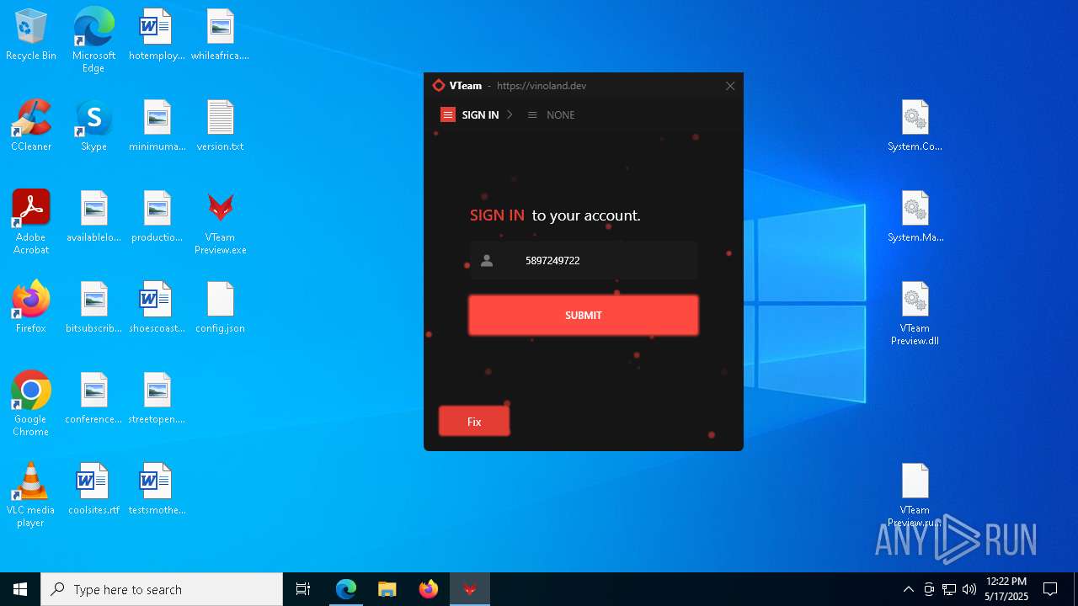This screenshot has height=606, width=1078.
Task: Open the Windows Start menu
Action: point(20,589)
